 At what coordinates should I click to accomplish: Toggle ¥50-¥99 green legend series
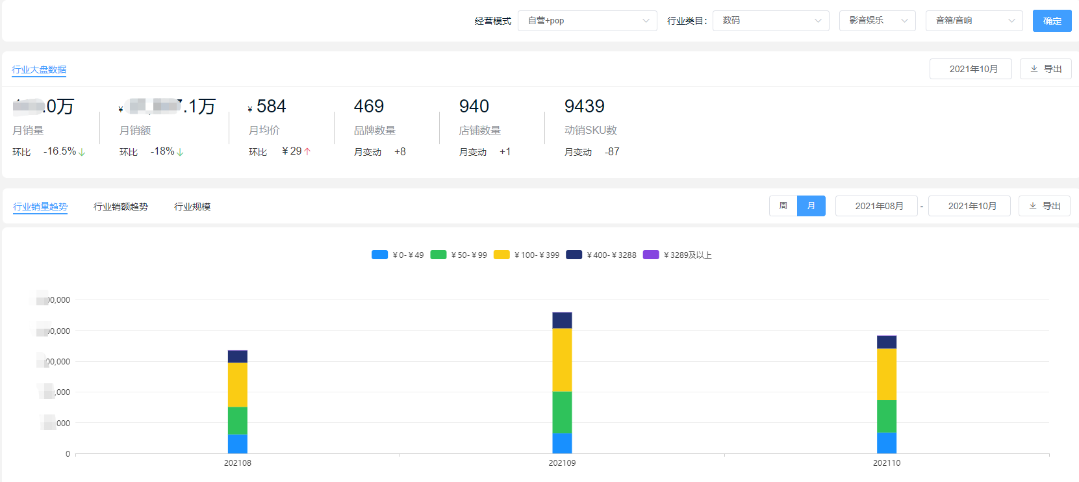438,255
